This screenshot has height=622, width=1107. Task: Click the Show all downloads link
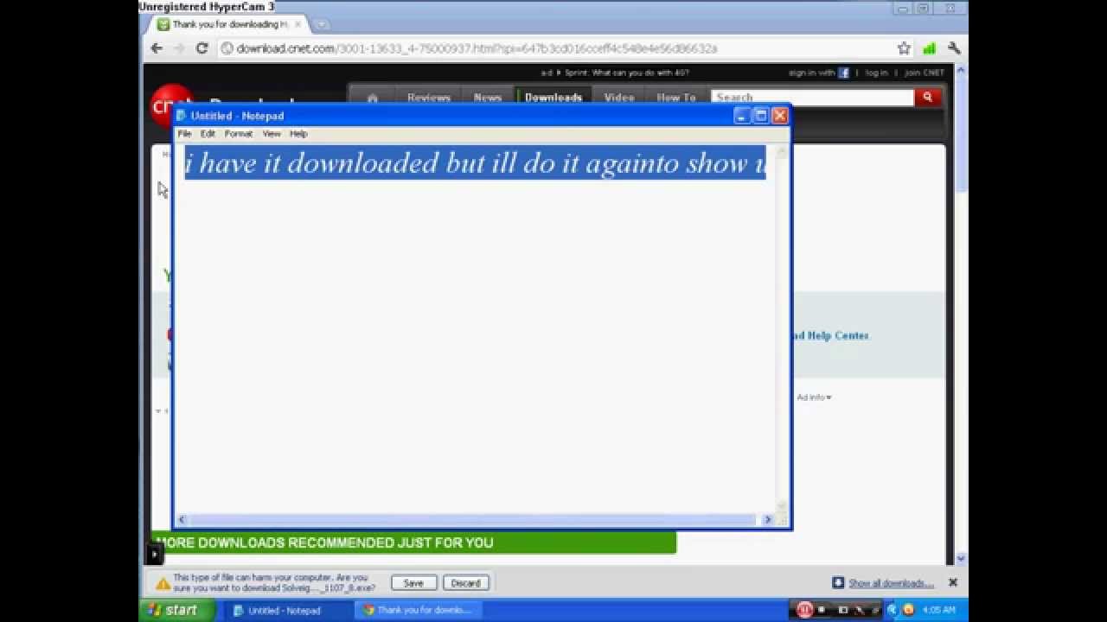pos(891,583)
